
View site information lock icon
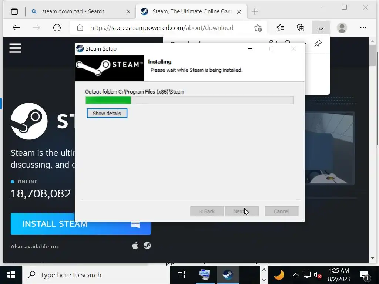tap(80, 28)
